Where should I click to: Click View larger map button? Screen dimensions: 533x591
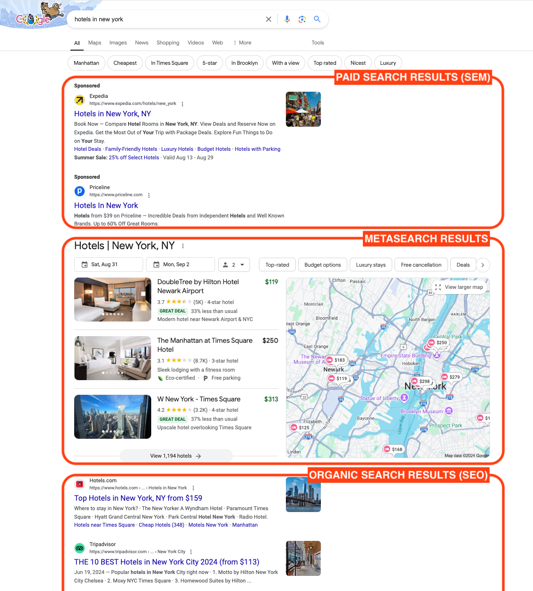coord(459,287)
